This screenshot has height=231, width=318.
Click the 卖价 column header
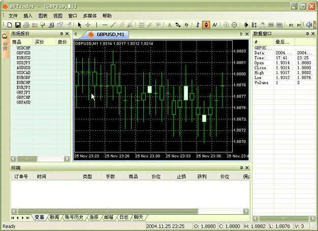63,42
